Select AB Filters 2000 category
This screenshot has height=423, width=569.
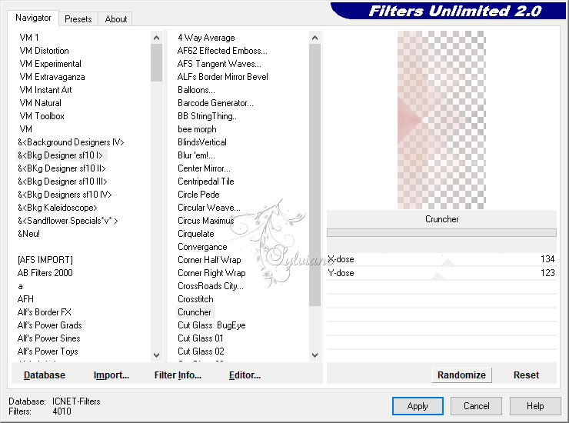(45, 273)
